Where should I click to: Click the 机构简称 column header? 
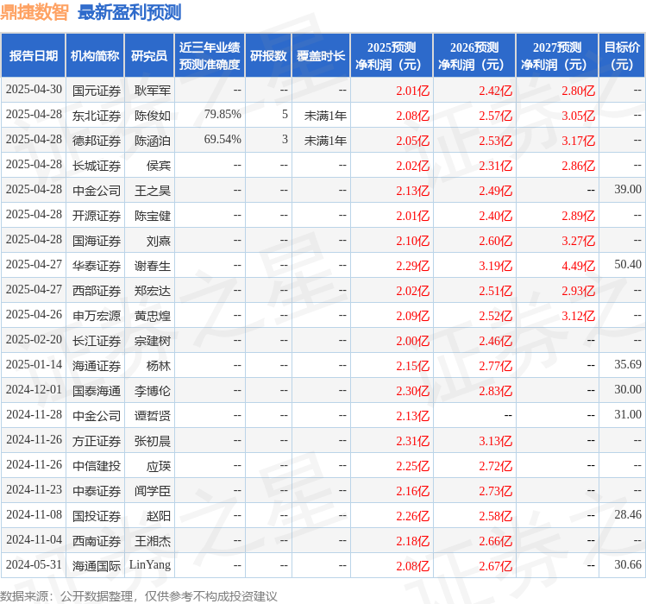tap(95, 56)
